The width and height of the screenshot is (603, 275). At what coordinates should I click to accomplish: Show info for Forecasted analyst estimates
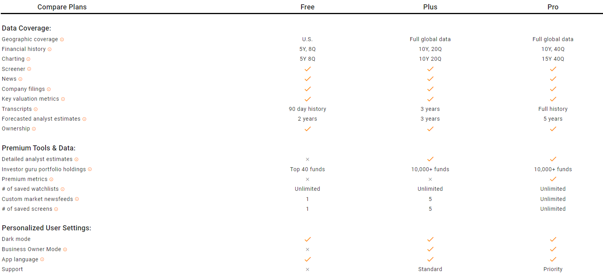[84, 119]
